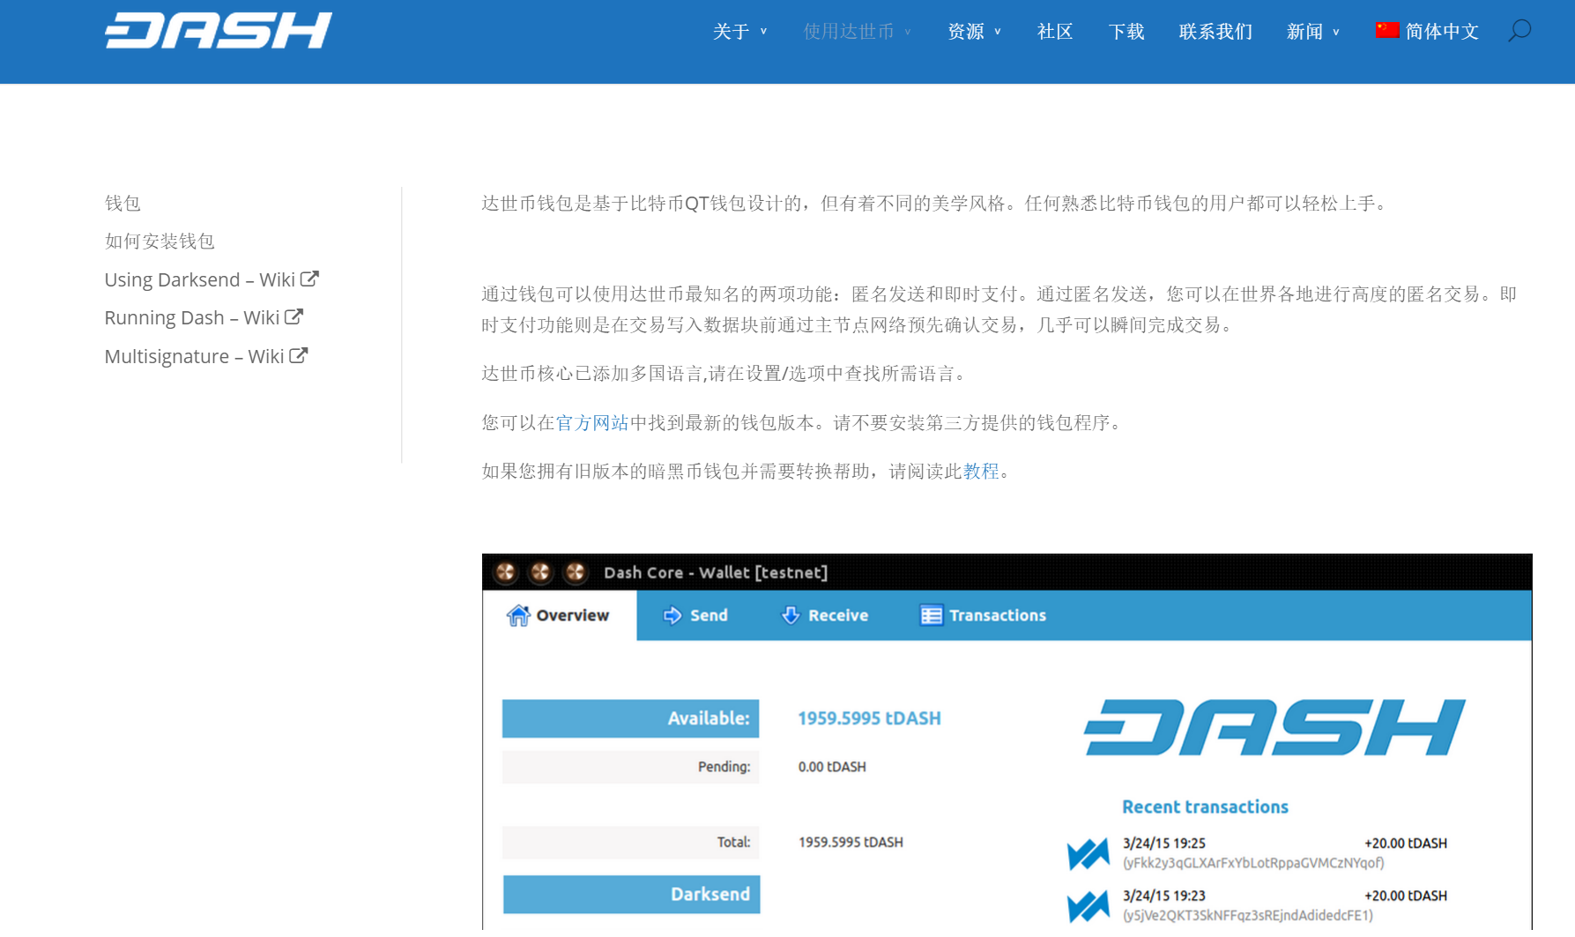Click the Recent transactions heading

click(1205, 807)
